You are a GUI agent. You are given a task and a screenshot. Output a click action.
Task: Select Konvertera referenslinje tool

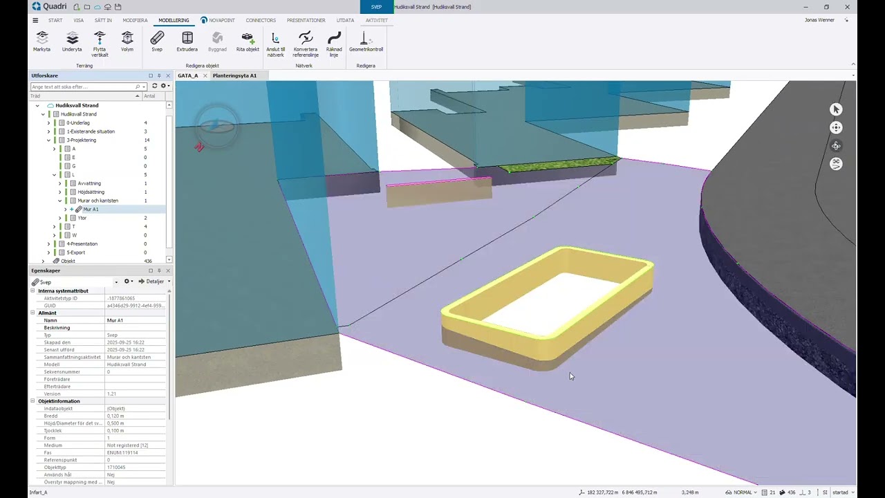coord(305,44)
